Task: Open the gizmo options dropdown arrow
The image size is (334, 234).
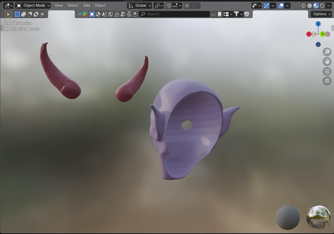Action: point(273,5)
